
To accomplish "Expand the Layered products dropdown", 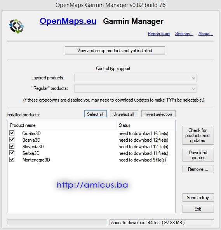I will coord(136,78).
